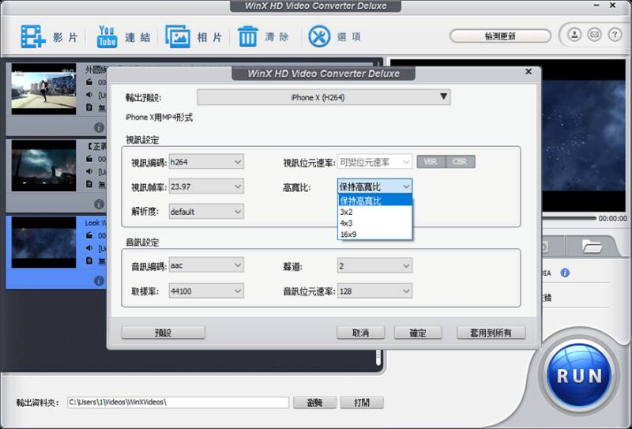
Task: Open the 解析度 default dropdown
Action: pyautogui.click(x=206, y=212)
